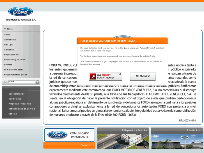Open the Repuestos y Servicios highway image

[123, 141]
